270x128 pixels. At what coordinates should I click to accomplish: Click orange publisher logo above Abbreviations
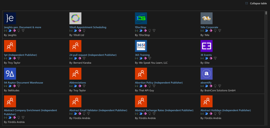pyautogui.click(x=75, y=74)
